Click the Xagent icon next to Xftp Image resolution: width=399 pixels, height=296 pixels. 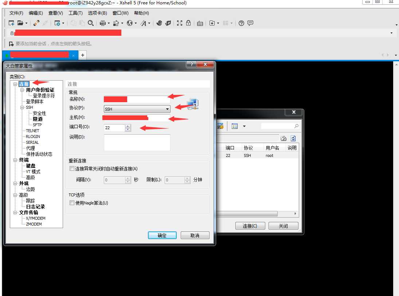click(168, 23)
